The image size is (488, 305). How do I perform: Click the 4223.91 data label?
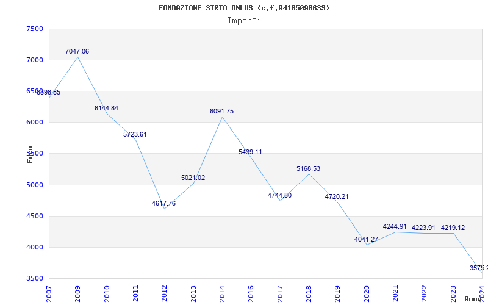(423, 228)
